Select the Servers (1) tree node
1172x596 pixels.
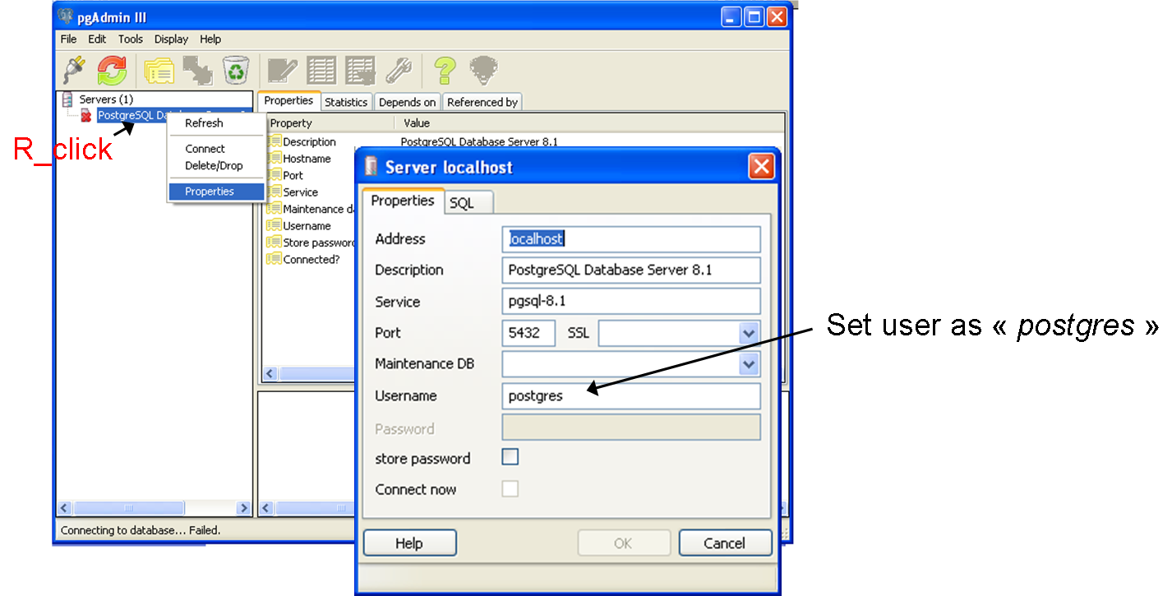(x=105, y=99)
